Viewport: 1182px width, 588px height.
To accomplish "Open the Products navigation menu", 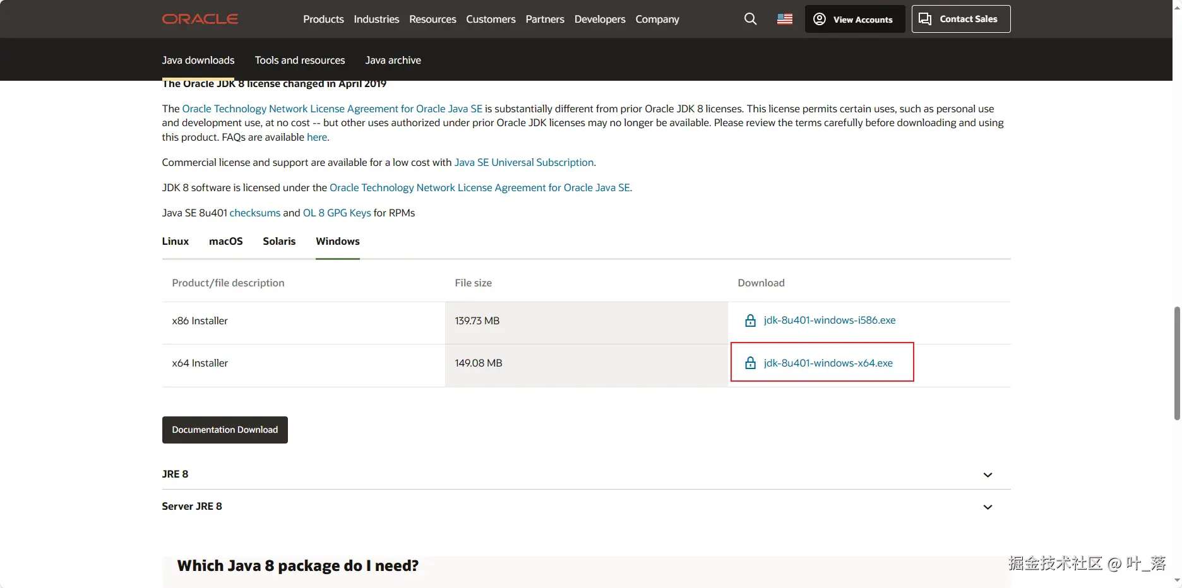I will click(x=323, y=19).
